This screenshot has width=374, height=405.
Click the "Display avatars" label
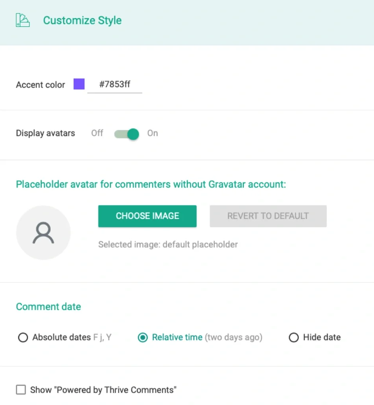coord(46,133)
